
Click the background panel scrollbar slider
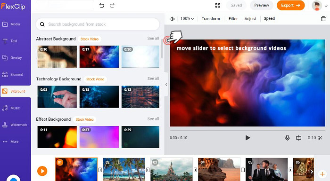162,49
